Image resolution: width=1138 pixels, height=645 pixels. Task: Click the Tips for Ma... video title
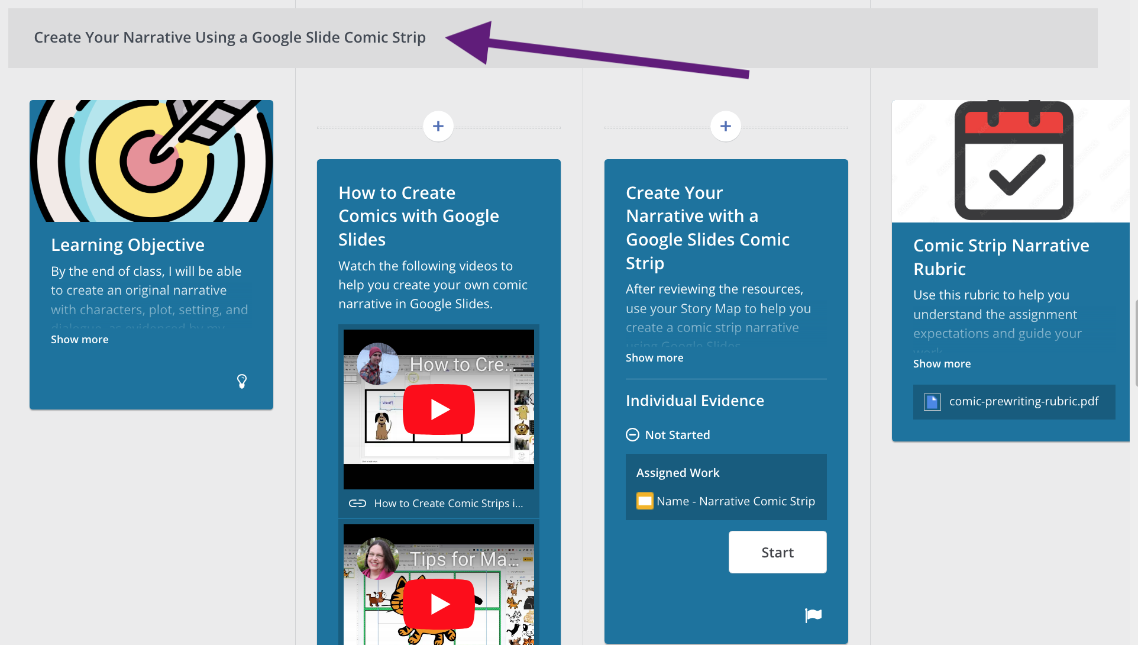464,559
